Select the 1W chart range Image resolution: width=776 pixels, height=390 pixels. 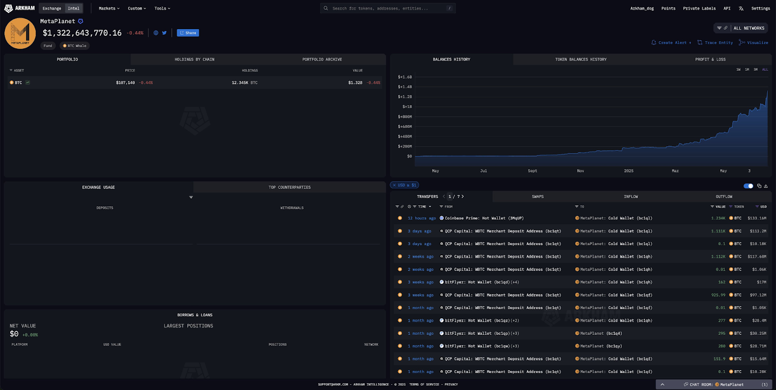tap(738, 70)
